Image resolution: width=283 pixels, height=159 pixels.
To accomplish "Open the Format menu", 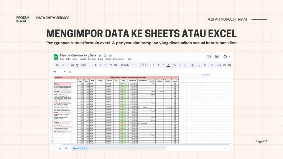I will (x=92, y=59).
